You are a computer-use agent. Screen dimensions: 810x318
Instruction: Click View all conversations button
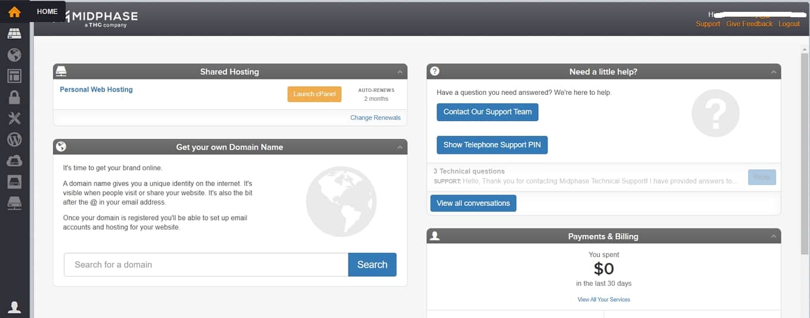pos(473,203)
